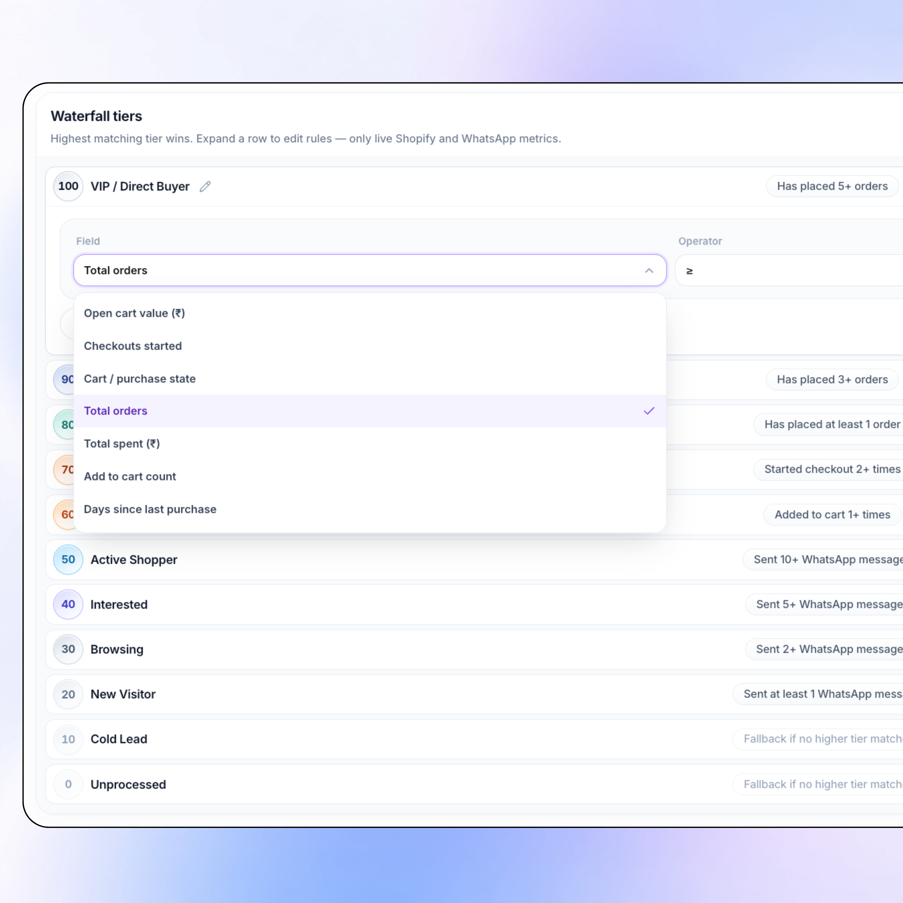Collapse the Total orders field dropdown chevron
The image size is (903, 903).
click(649, 271)
